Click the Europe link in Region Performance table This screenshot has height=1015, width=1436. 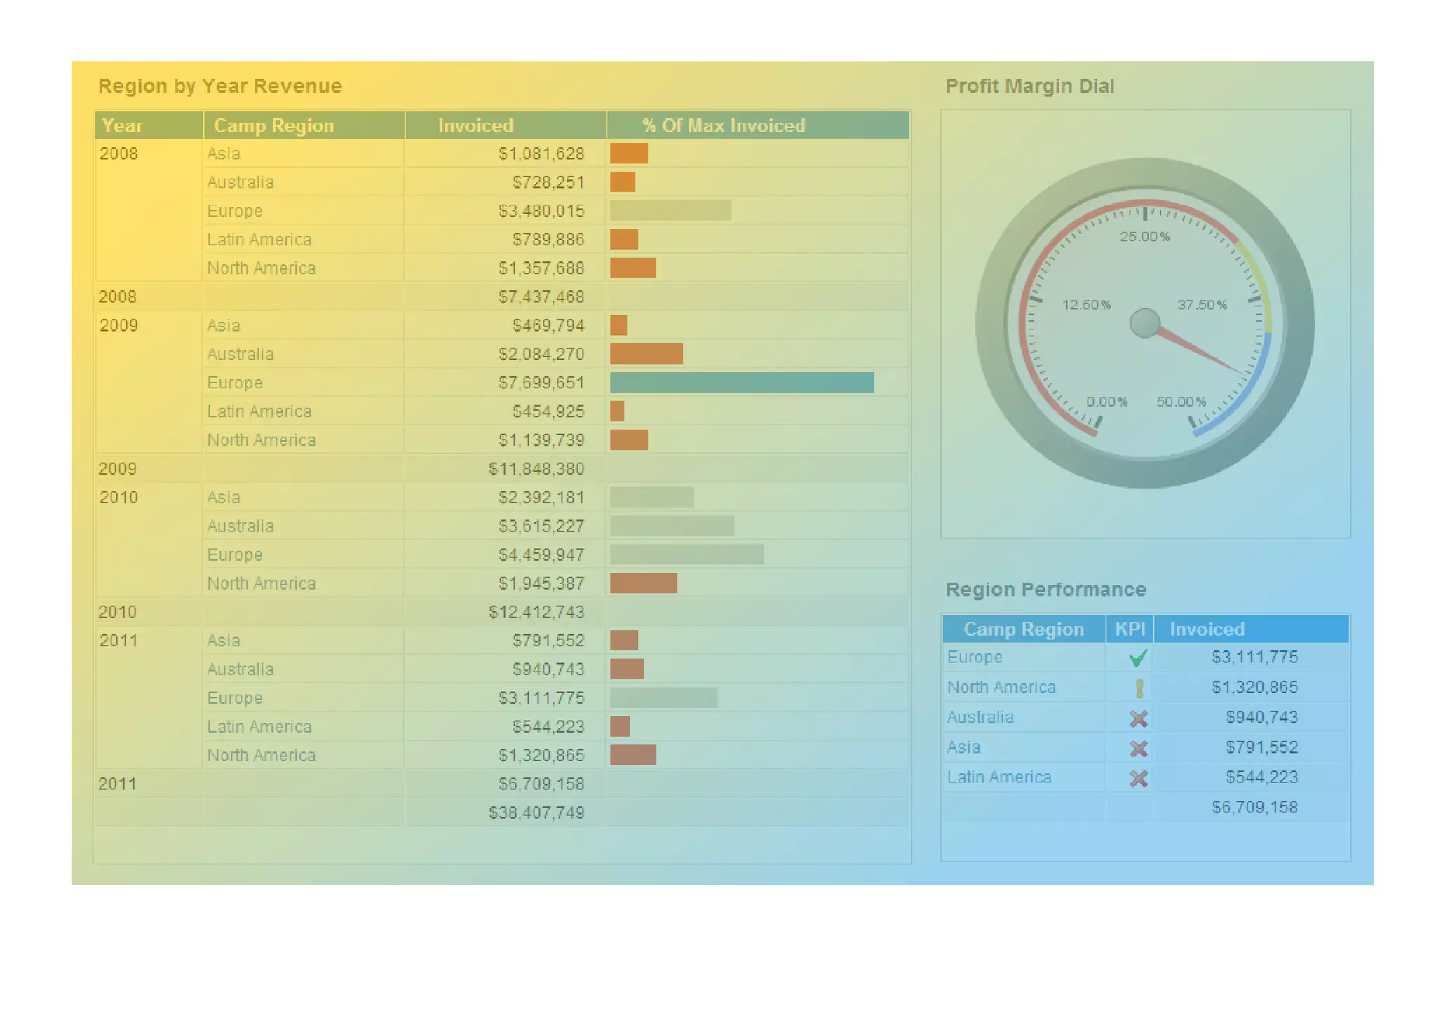pyautogui.click(x=974, y=658)
